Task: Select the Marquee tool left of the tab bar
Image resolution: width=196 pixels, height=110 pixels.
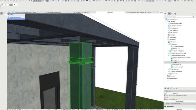Action: click(x=5, y=13)
